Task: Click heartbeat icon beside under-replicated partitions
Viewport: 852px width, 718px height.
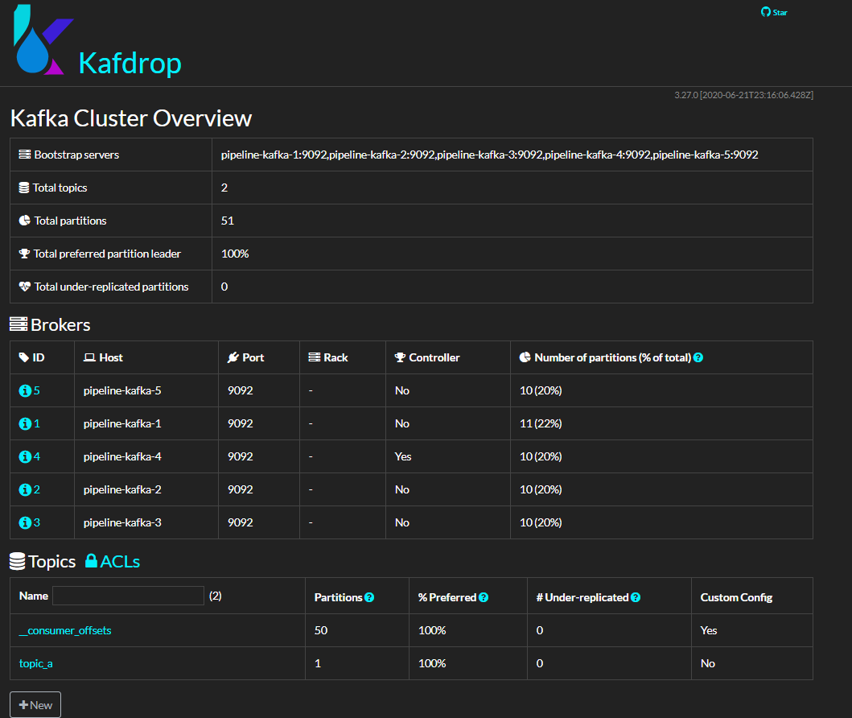Action: coord(24,287)
